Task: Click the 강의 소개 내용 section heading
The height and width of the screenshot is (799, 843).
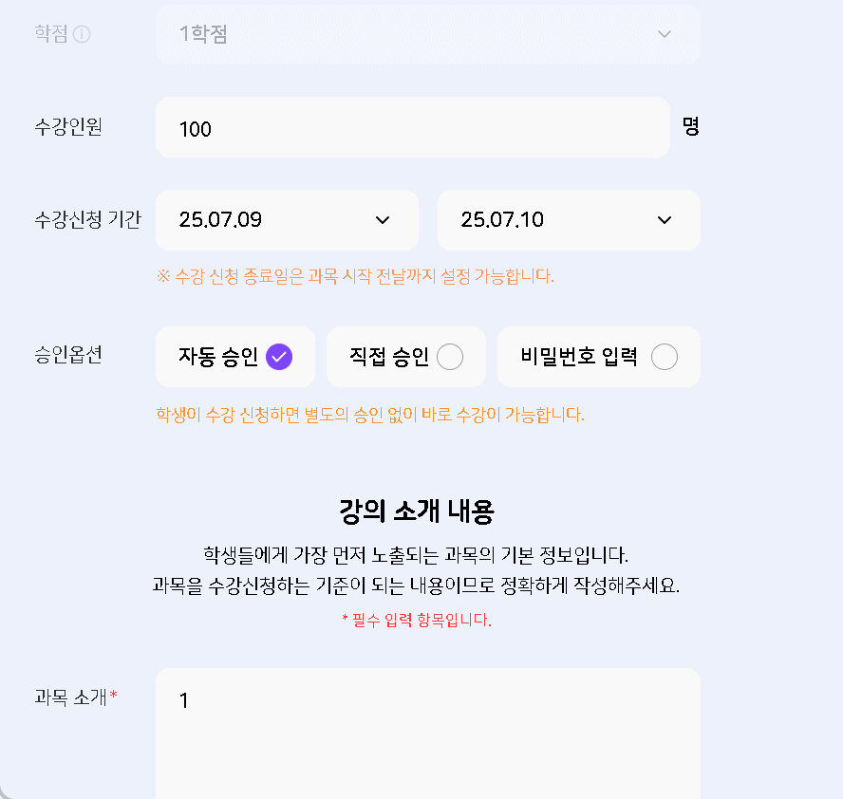Action: [x=416, y=512]
